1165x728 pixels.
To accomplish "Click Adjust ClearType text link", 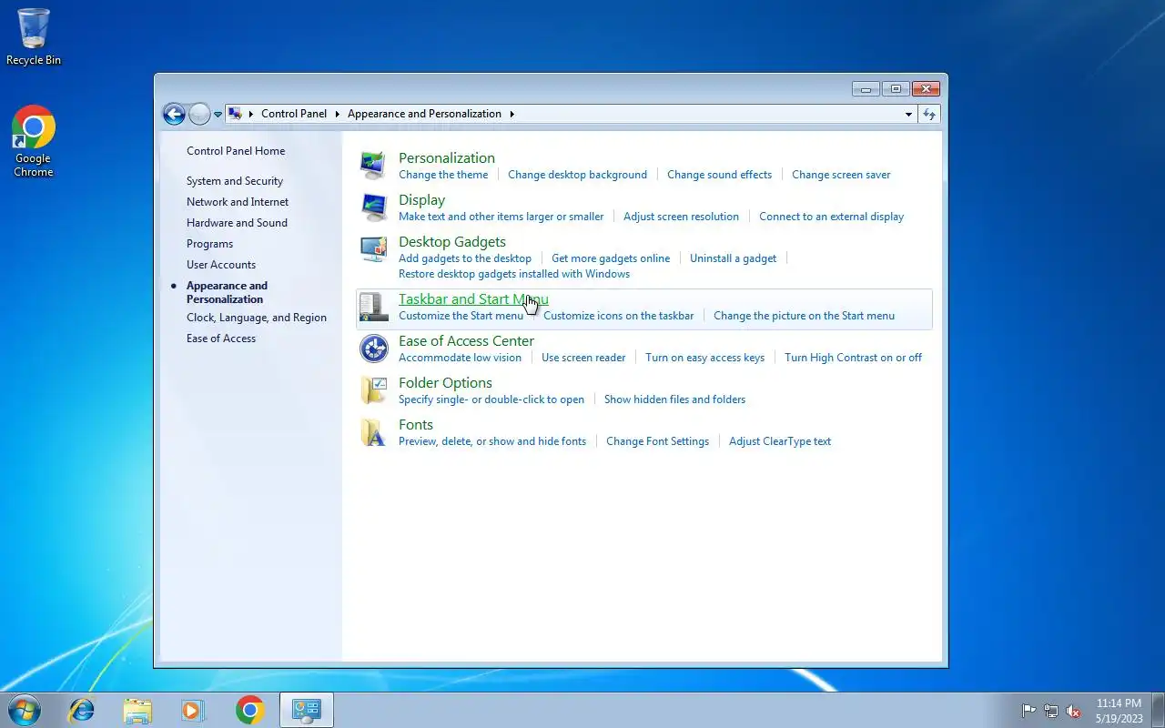I will pos(780,441).
